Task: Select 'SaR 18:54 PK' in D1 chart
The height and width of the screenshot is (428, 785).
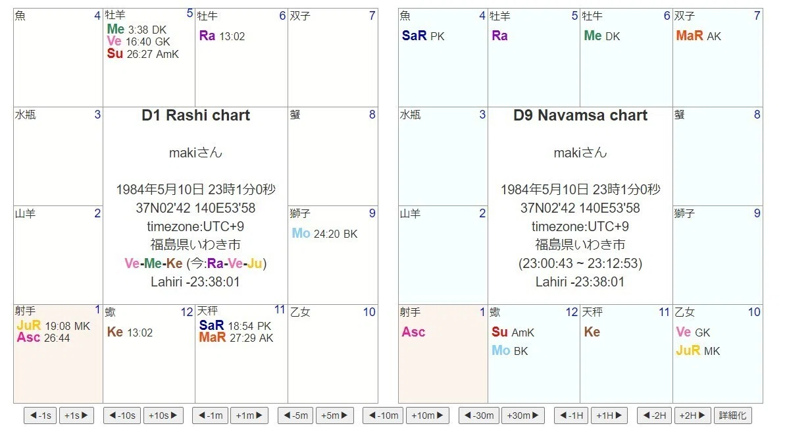Action: [235, 326]
